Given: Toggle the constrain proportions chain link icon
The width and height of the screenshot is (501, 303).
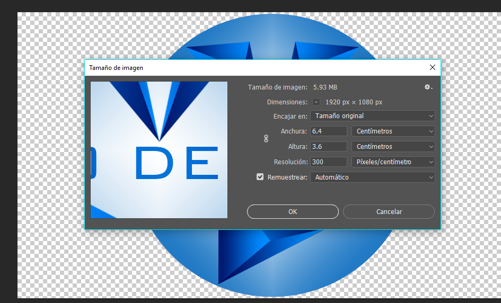Looking at the screenshot, I should coord(266,139).
